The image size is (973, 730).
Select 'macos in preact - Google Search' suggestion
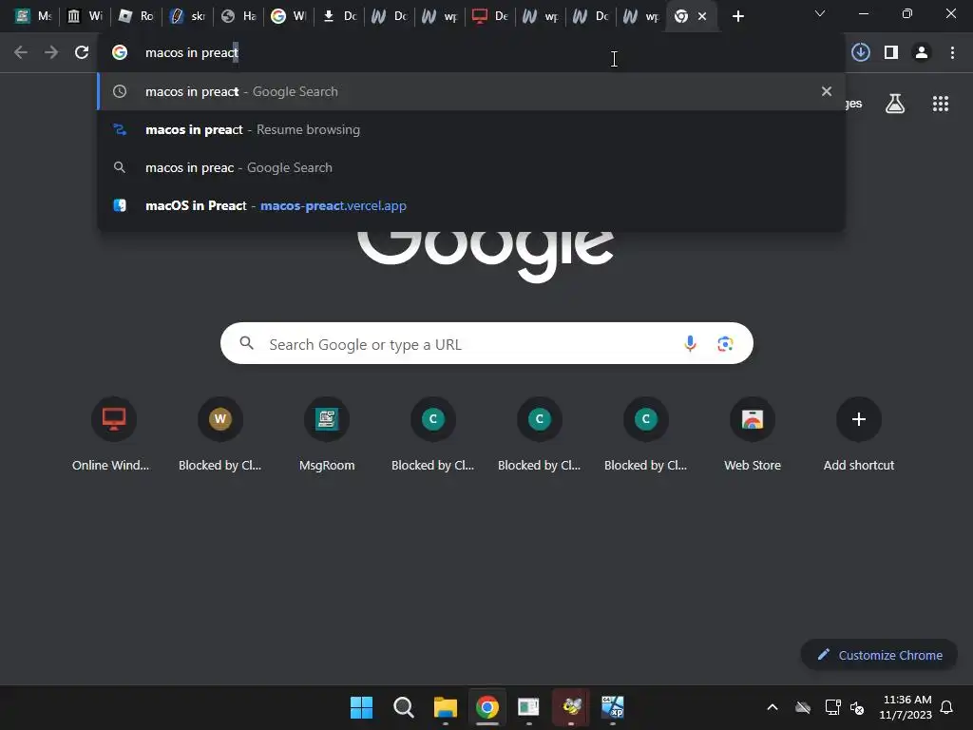(x=471, y=91)
